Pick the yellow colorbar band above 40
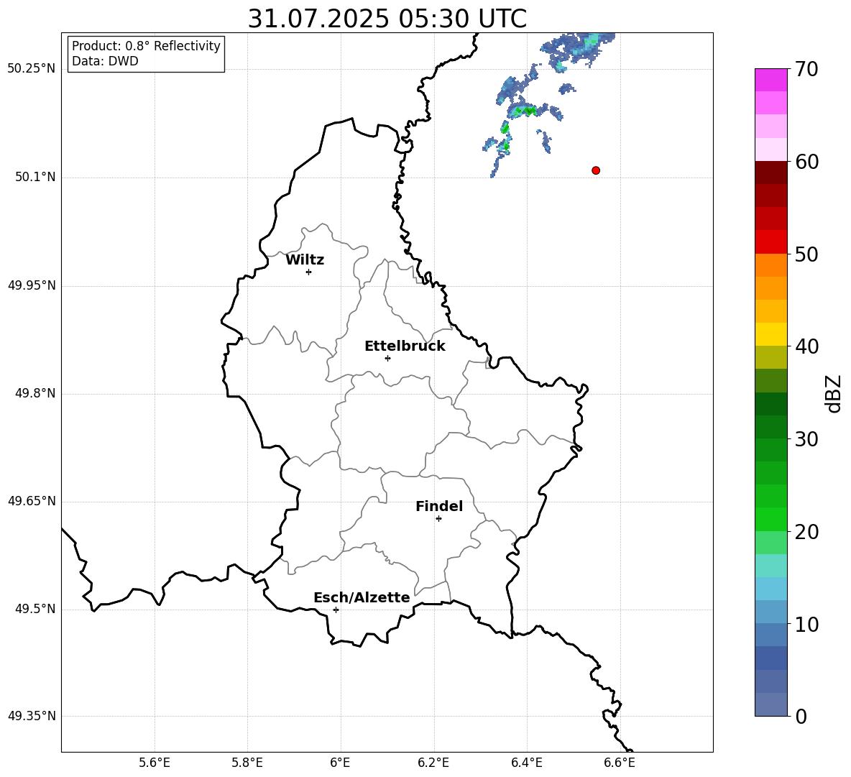The image size is (851, 777). point(770,335)
